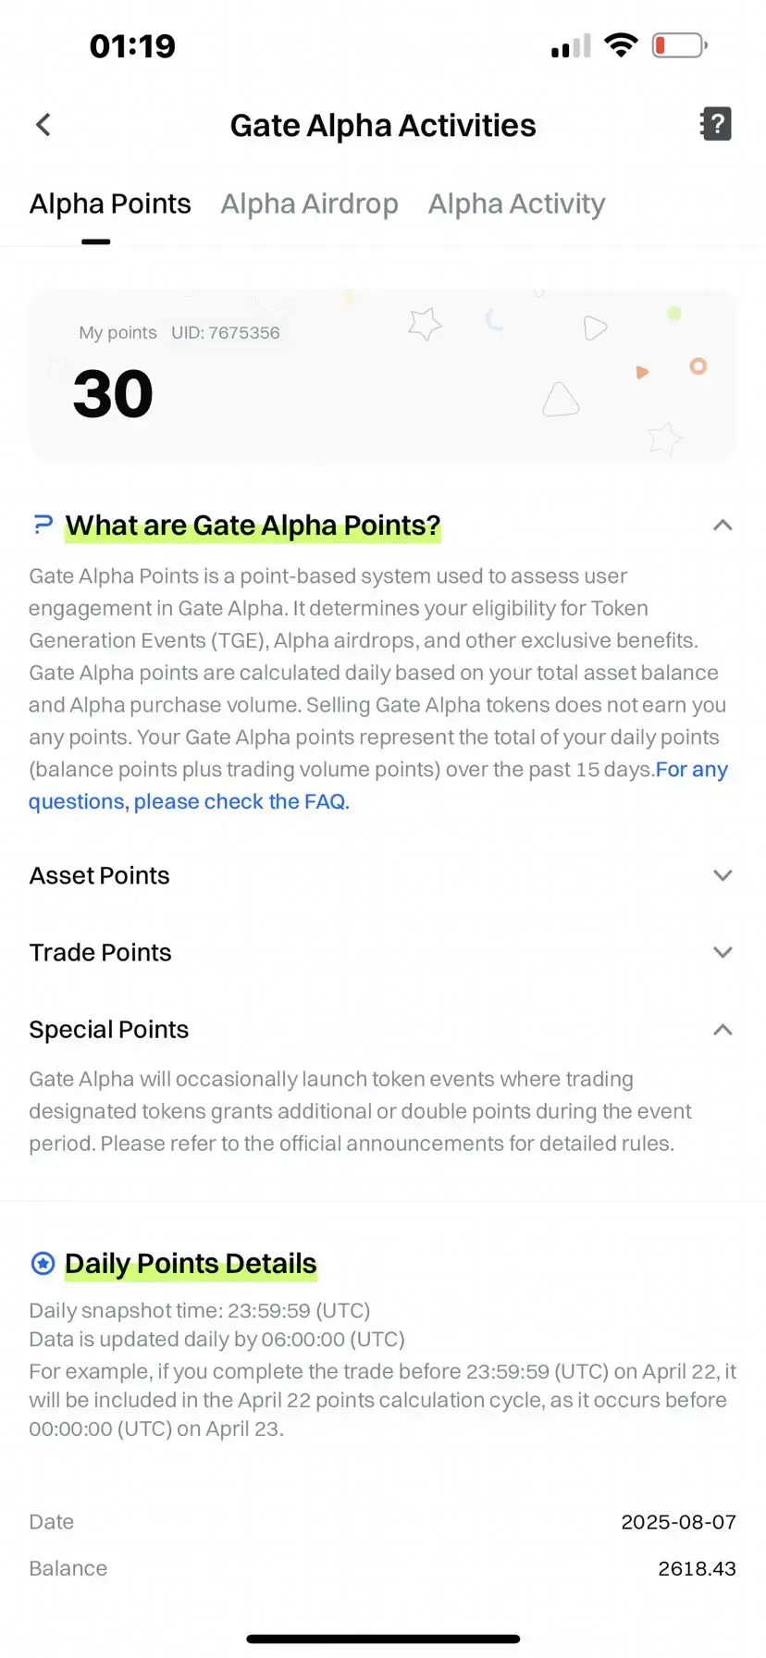The height and width of the screenshot is (1658, 766).
Task: Switch to the Alpha Activity tab
Action: coord(516,204)
